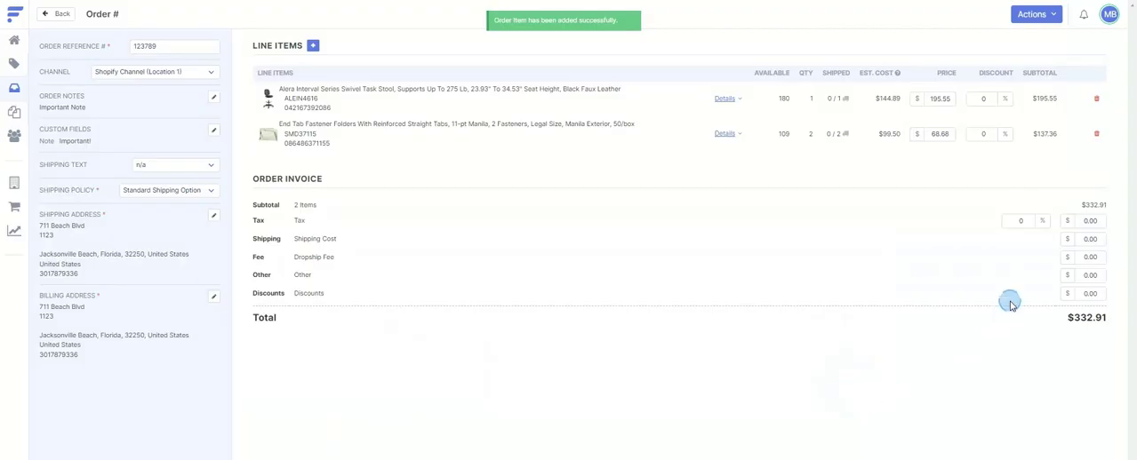Toggle the tax percent unit button
The width and height of the screenshot is (1137, 460).
click(1042, 220)
